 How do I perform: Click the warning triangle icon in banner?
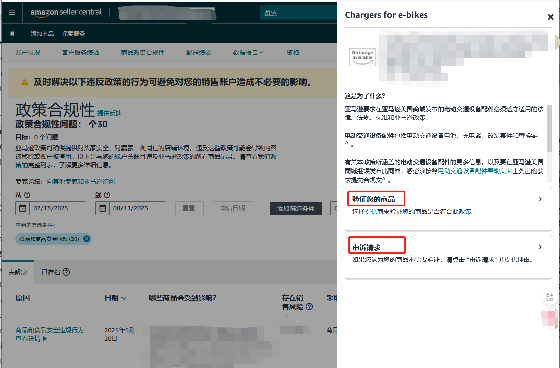[x=25, y=82]
